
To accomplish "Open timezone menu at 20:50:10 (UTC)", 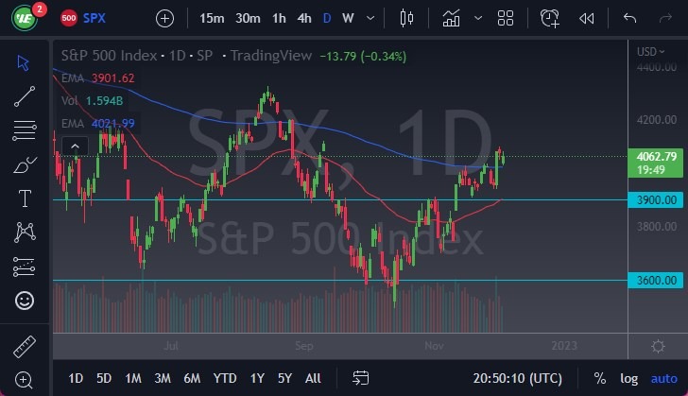I will coord(517,378).
